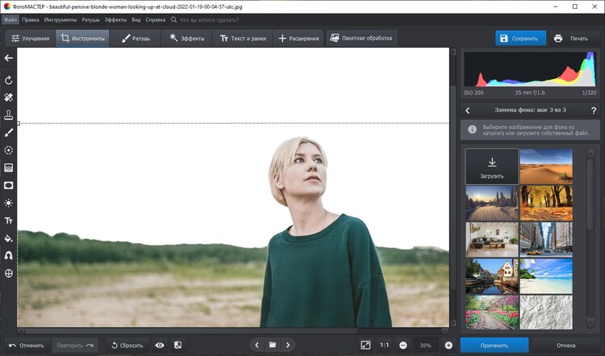Image resolution: width=605 pixels, height=356 pixels.
Task: Click the Сохранить button
Action: tap(520, 38)
